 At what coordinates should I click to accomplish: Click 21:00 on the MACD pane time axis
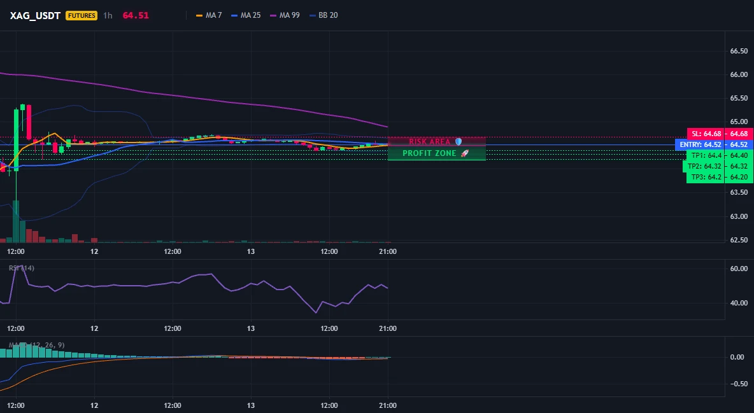point(388,405)
